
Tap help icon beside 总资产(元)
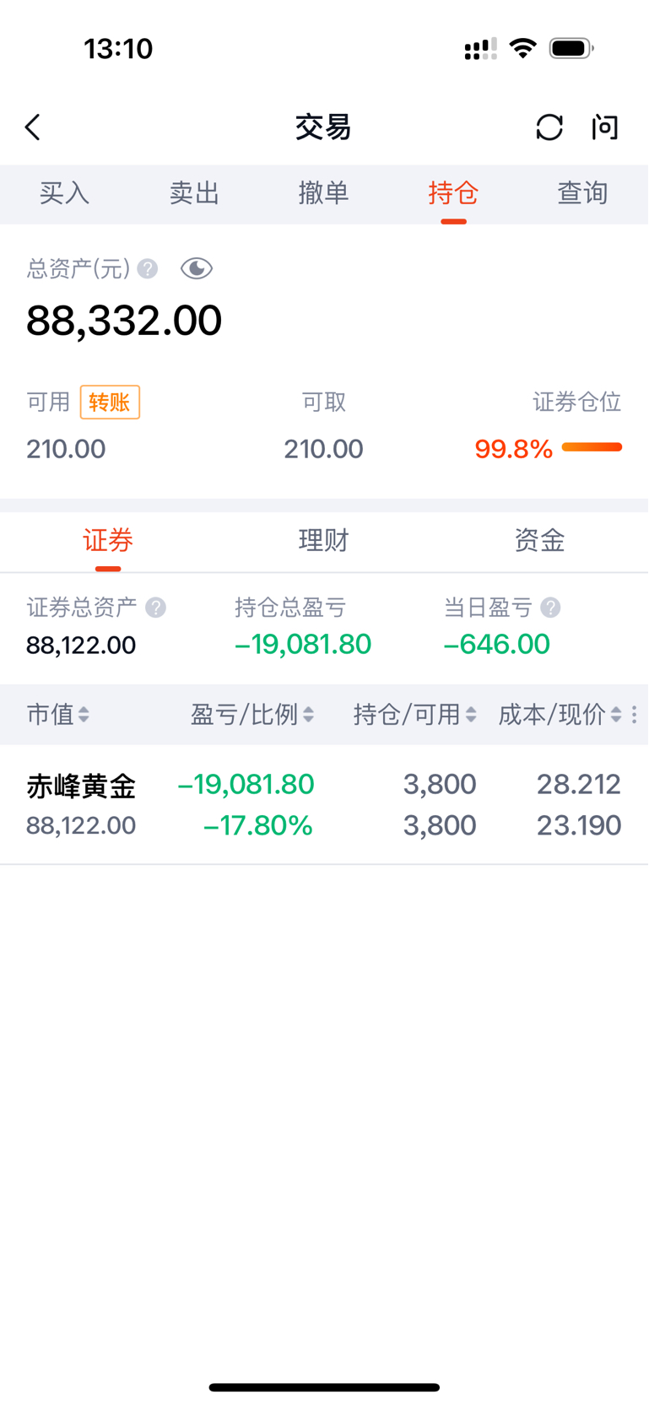148,269
